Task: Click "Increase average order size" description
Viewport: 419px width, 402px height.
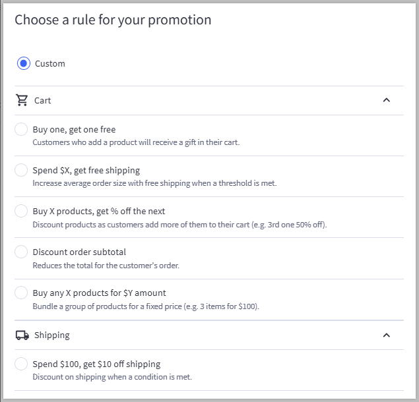Action: 154,183
